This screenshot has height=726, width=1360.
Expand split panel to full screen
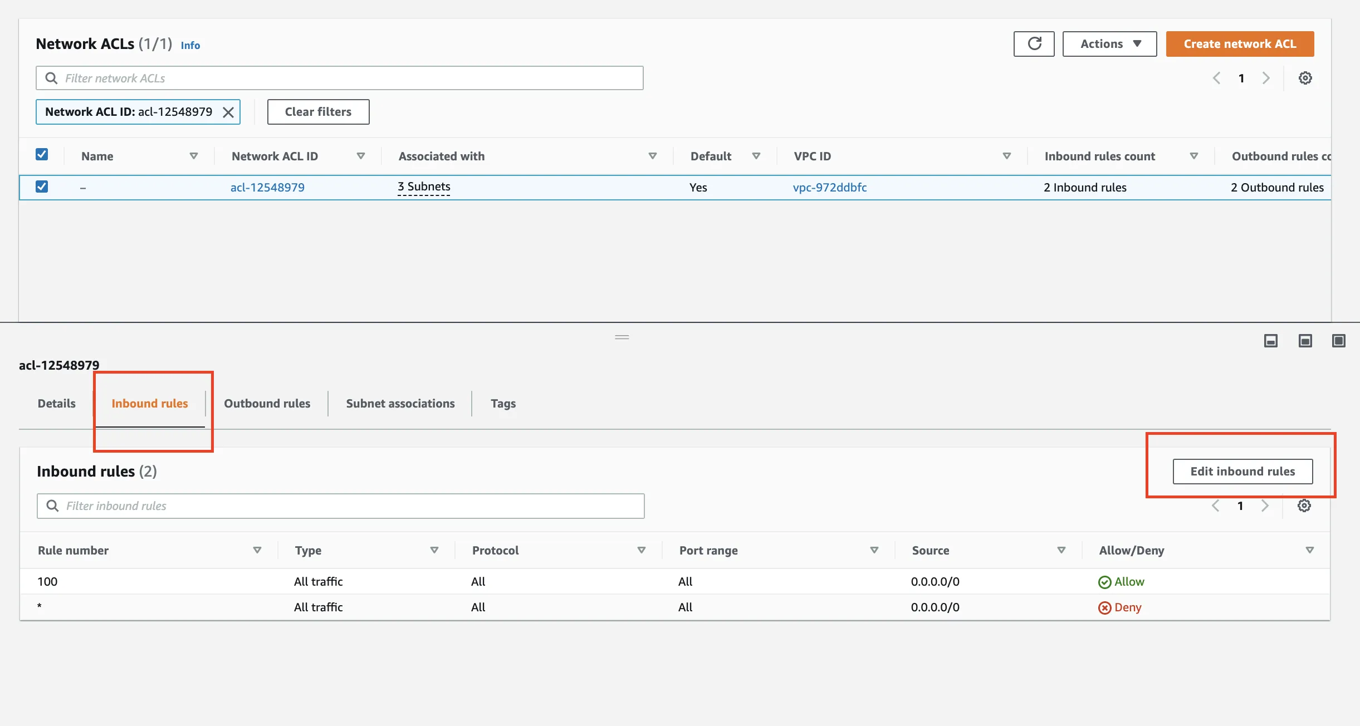tap(1338, 341)
